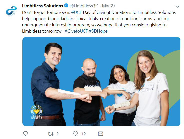Screen dimensions: 184x139
Task: Like the tweet with the heart icon
Action: [75, 134]
